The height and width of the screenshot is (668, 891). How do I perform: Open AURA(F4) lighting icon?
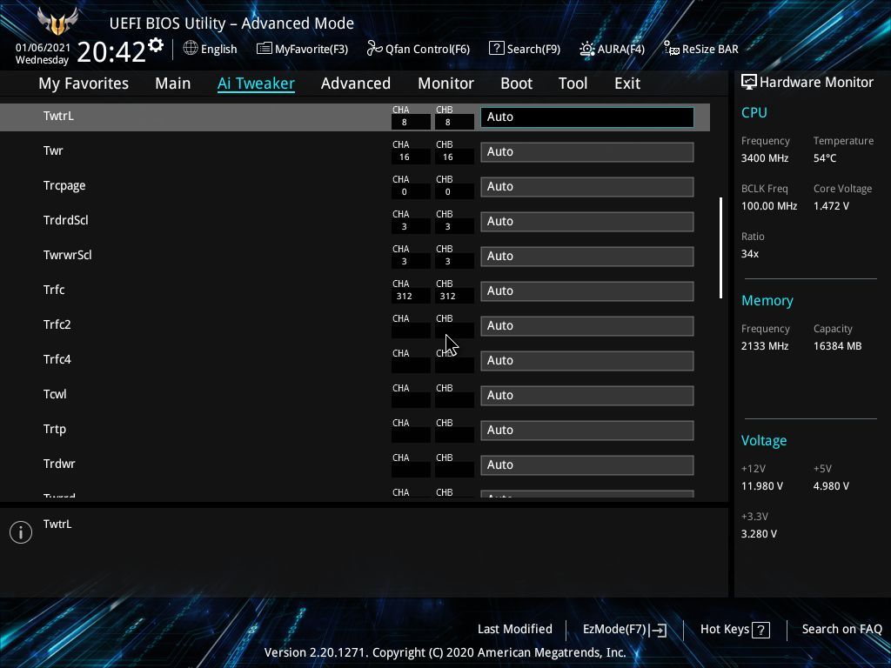(x=587, y=49)
